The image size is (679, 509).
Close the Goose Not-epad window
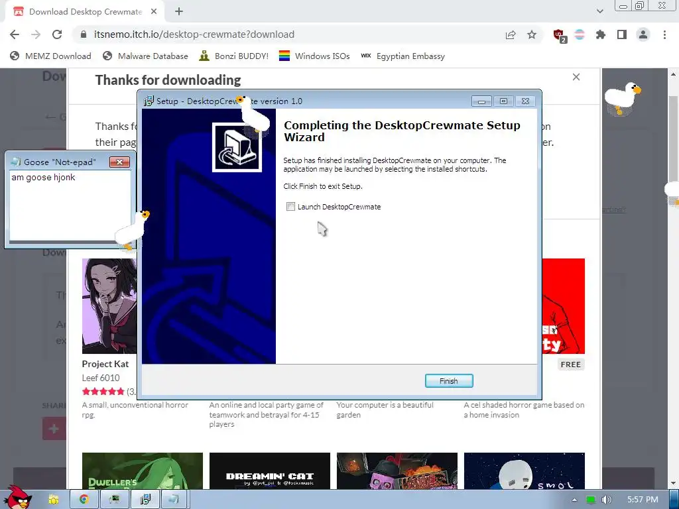[x=119, y=162]
